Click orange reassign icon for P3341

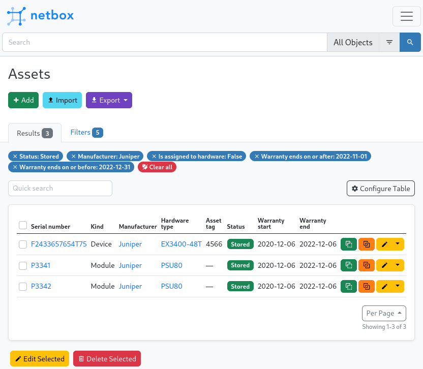pyautogui.click(x=367, y=265)
